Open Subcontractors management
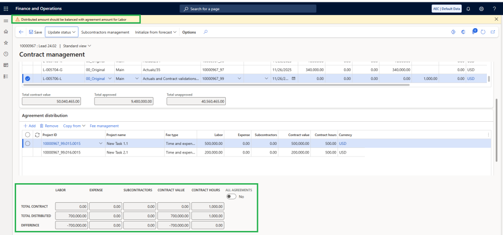Viewport: 503px width, 235px height. [105, 32]
